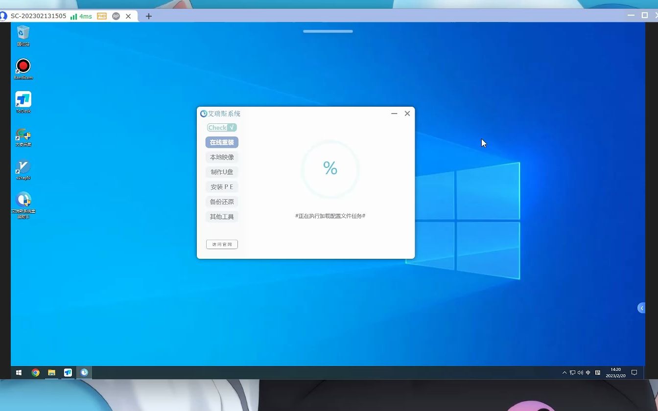
Task: Click the user avatar icon left of SC-202302131505
Action: click(x=3, y=16)
